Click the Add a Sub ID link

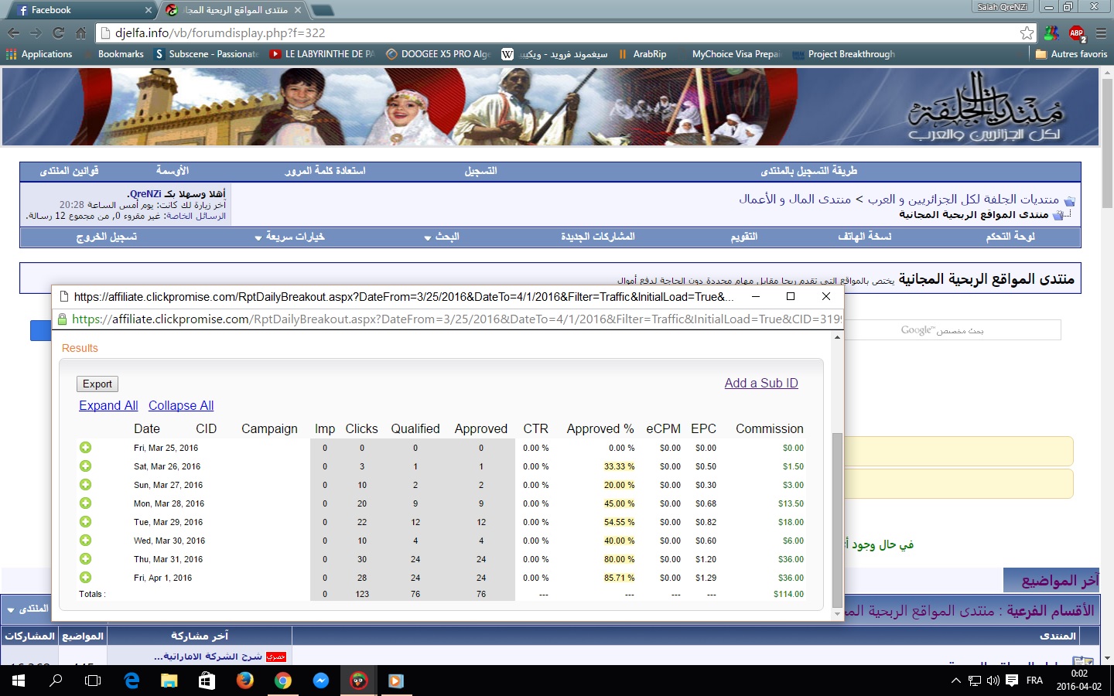coord(760,384)
